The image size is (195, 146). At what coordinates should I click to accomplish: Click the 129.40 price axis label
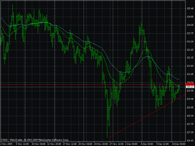[x=190, y=99]
